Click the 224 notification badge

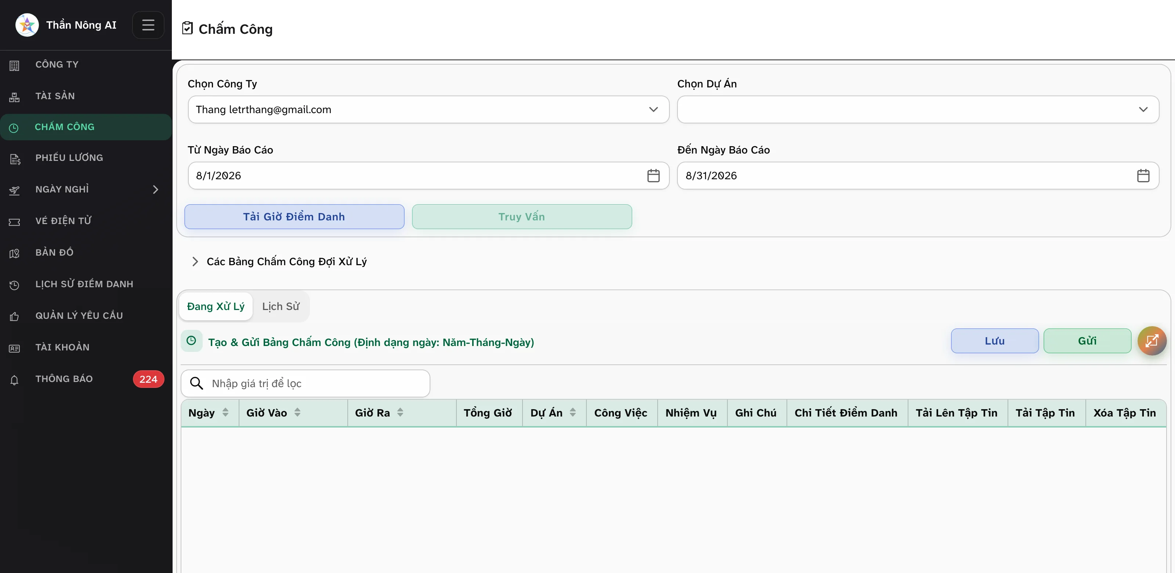click(148, 379)
